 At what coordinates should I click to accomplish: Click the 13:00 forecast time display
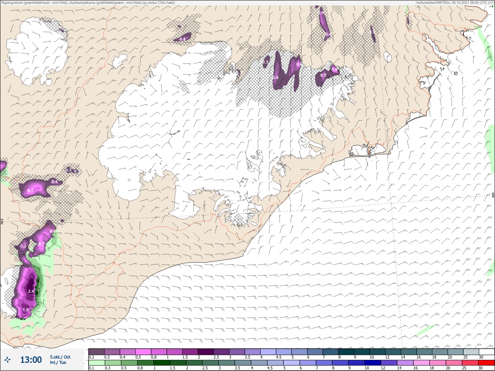point(31,360)
